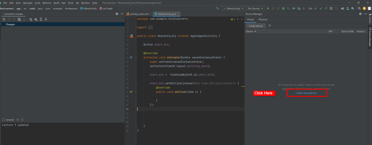
Task: Open Commit panel gear settings
Action: 117,14
